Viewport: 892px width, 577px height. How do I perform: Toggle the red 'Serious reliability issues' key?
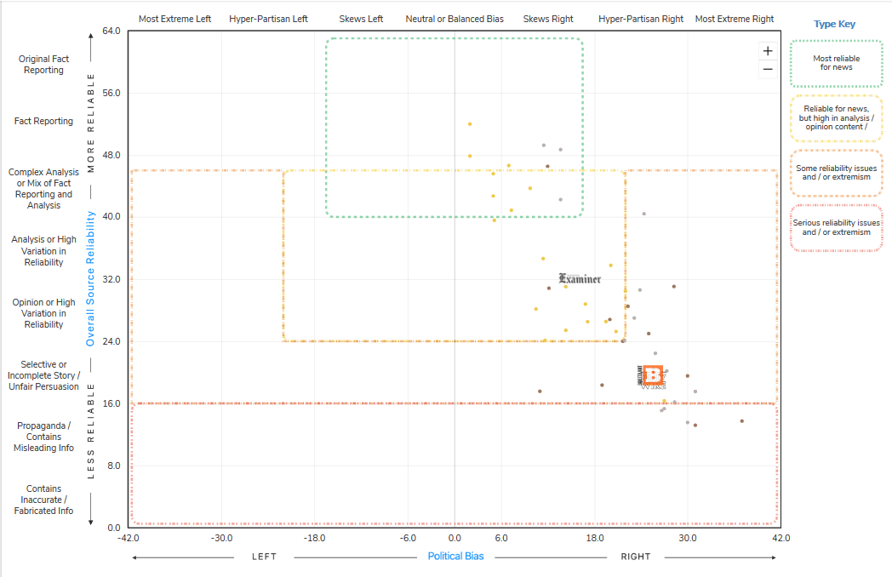(x=836, y=228)
